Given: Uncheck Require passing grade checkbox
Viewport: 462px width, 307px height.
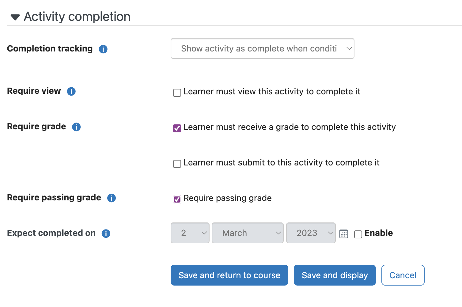Looking at the screenshot, I should click(x=177, y=199).
